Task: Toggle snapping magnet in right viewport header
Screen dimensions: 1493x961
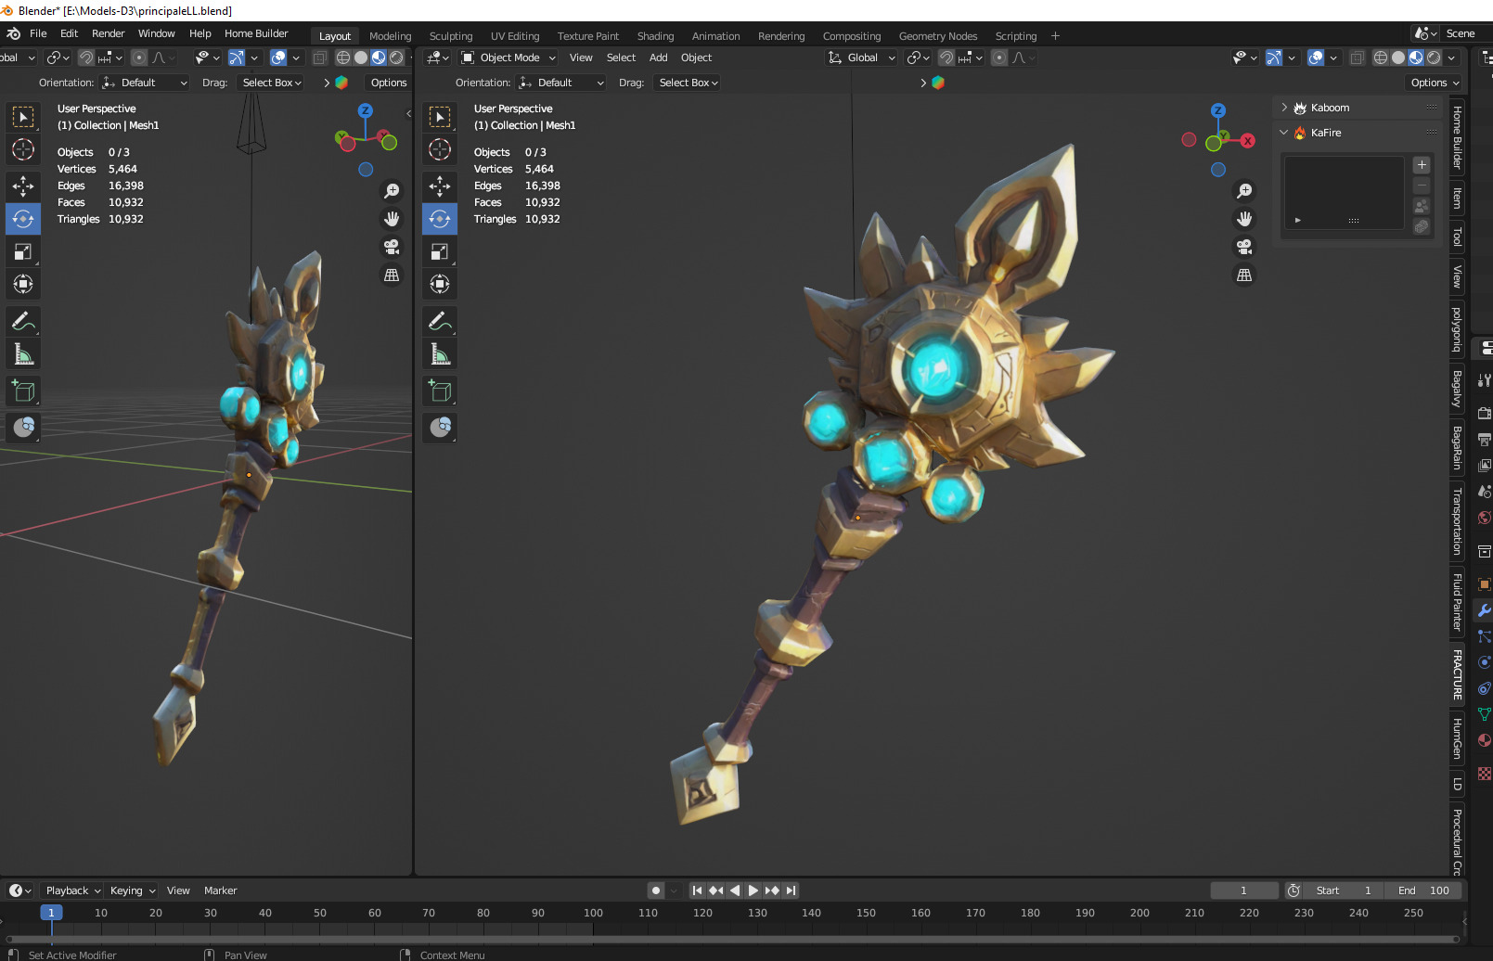Action: pyautogui.click(x=946, y=58)
